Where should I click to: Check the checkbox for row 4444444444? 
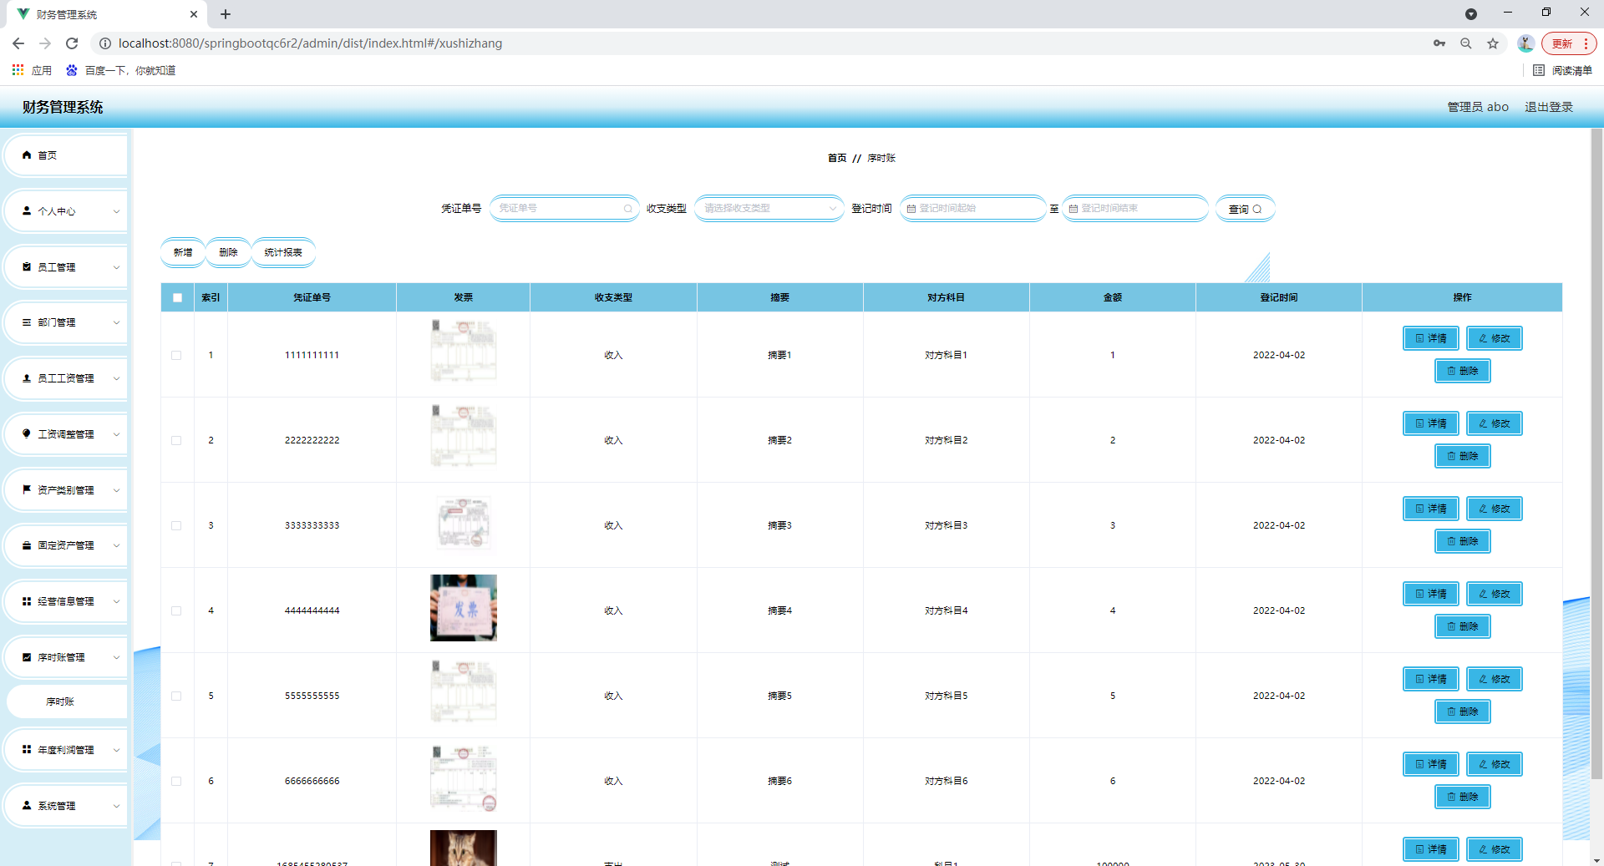point(176,610)
